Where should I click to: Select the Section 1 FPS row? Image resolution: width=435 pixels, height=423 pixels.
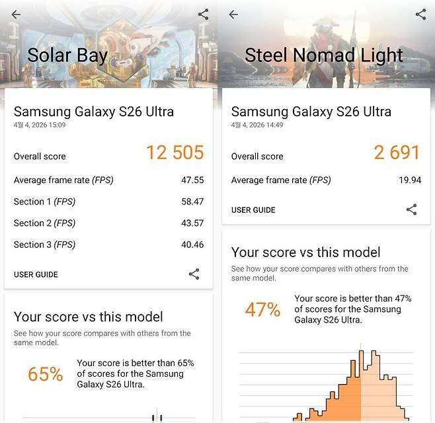pyautogui.click(x=108, y=201)
